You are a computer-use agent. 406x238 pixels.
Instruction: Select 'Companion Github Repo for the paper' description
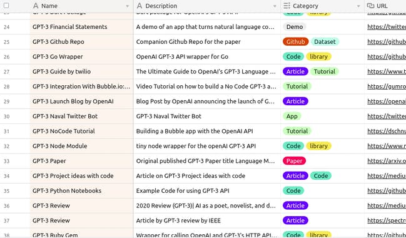point(207,42)
